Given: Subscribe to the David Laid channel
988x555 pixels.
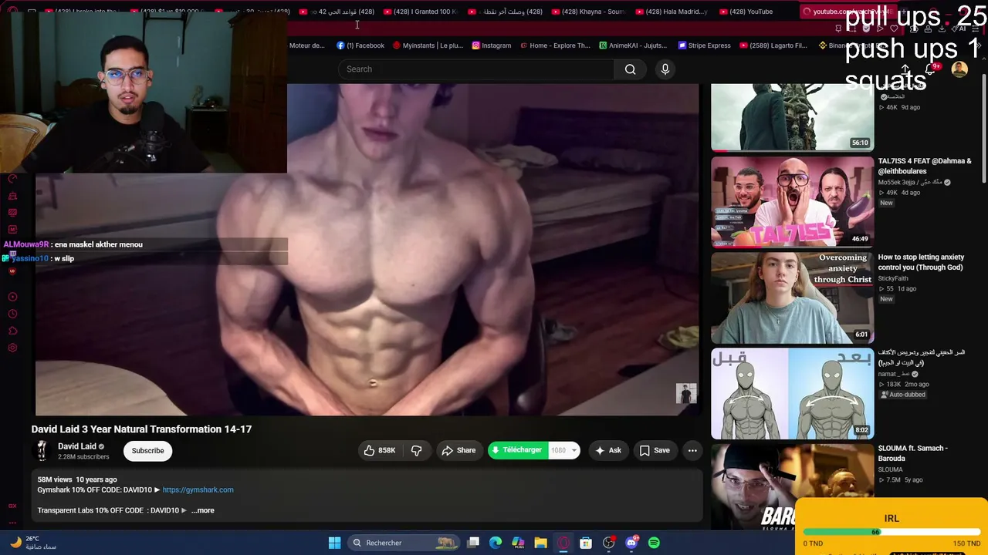Looking at the screenshot, I should pyautogui.click(x=147, y=451).
